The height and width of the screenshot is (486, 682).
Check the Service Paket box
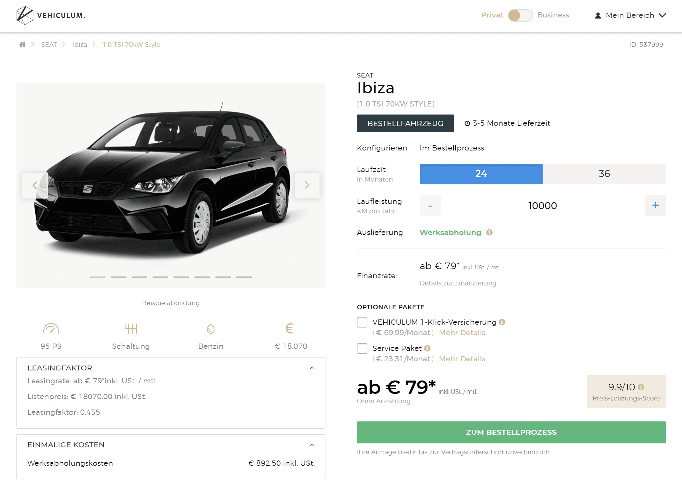pos(362,348)
